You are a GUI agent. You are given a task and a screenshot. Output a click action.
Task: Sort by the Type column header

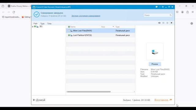pyautogui.click(x=118, y=27)
